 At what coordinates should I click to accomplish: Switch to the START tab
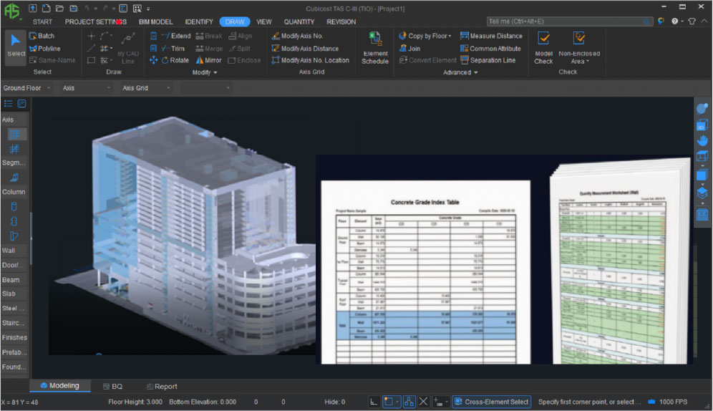pos(42,21)
